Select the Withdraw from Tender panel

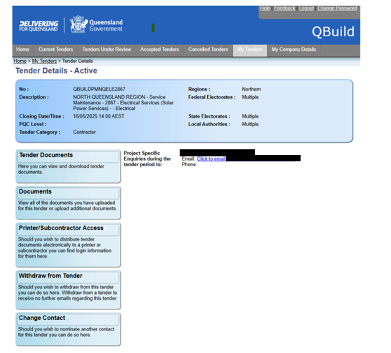(51, 276)
